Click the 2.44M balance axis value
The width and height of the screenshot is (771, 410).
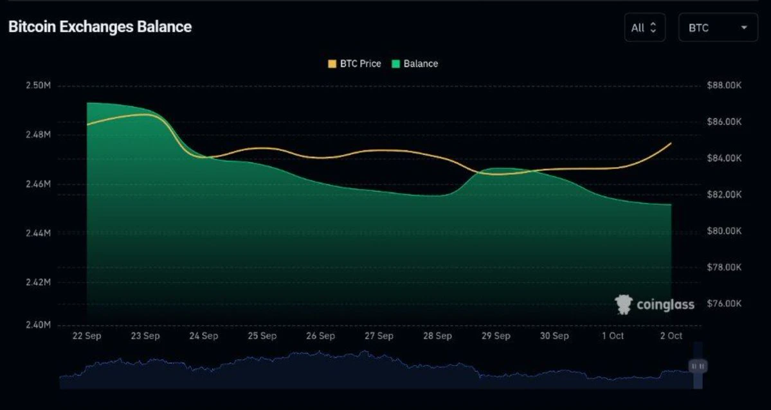coord(38,233)
